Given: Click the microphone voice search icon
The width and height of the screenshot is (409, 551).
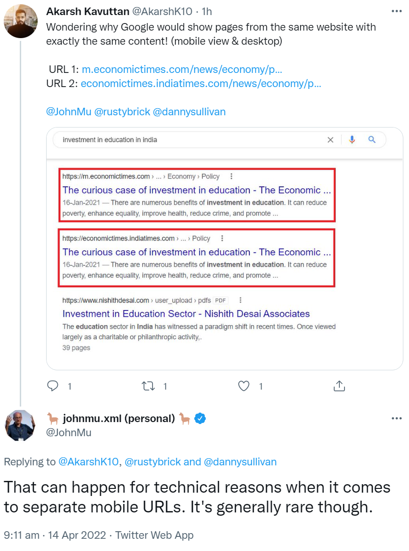Looking at the screenshot, I should click(x=352, y=140).
